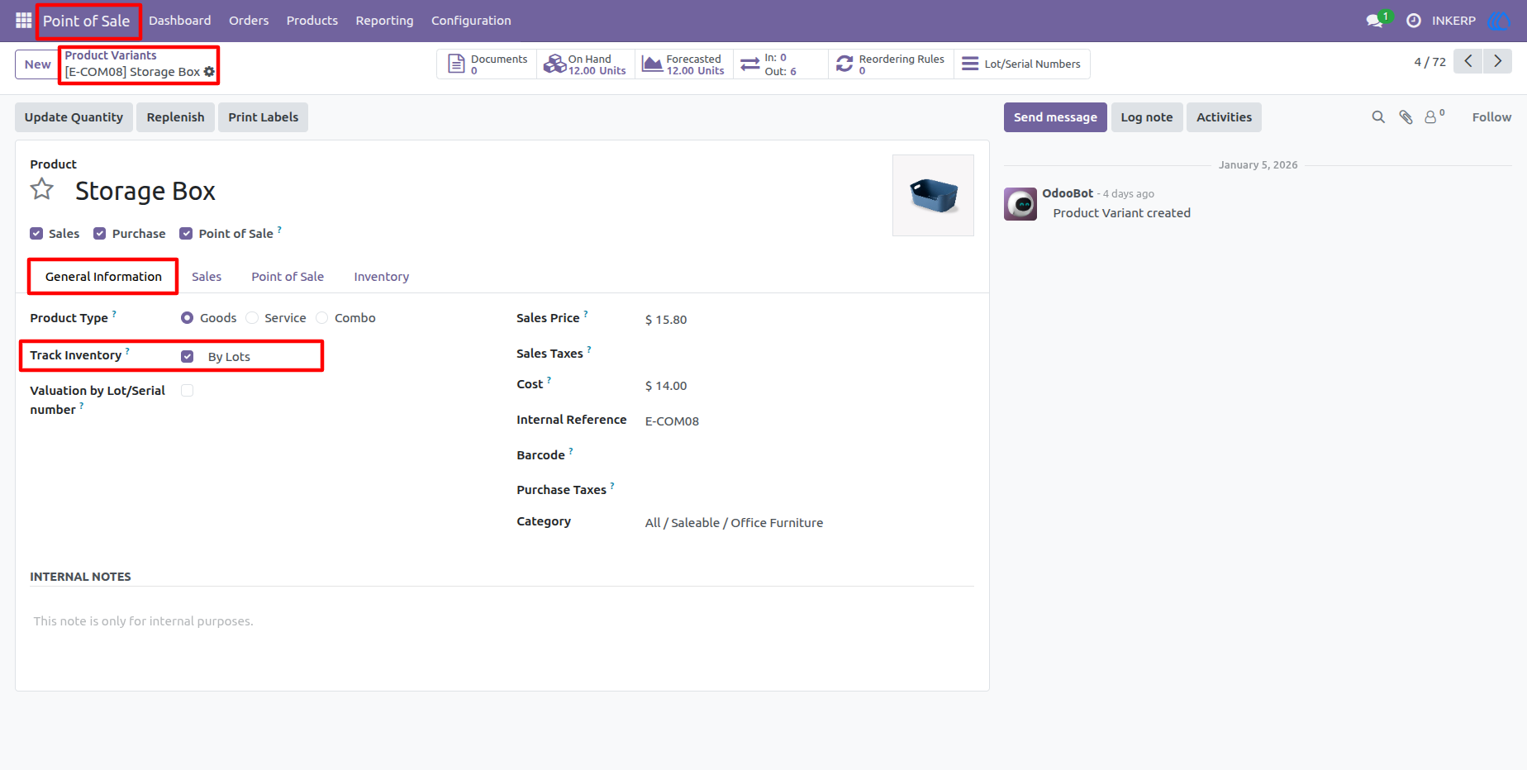
Task: Open the activities clock icon in navbar
Action: click(x=1414, y=21)
